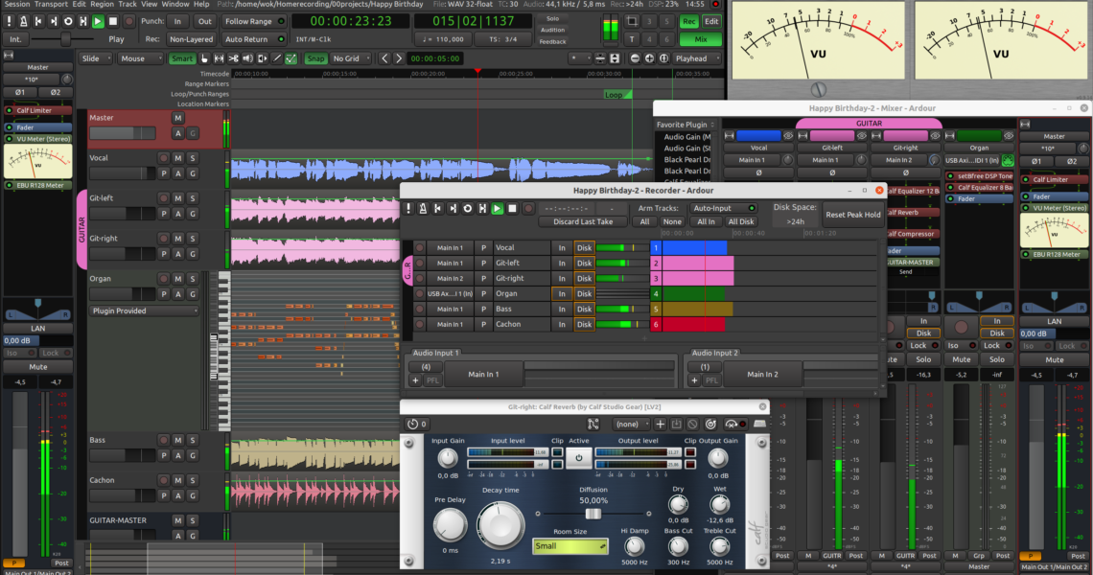Screen dimensions: 1093x575
Task: Click the stop button in Recorder transport
Action: [513, 208]
